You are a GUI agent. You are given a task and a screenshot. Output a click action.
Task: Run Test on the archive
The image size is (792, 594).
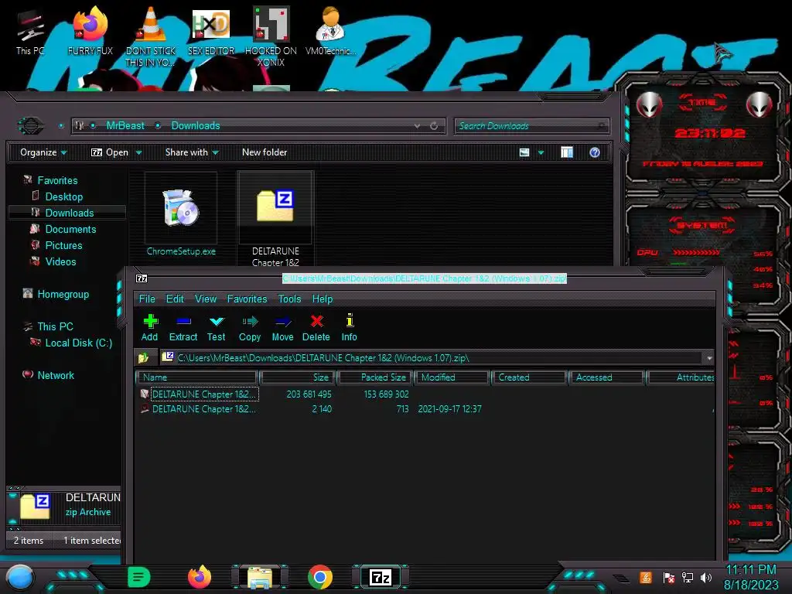click(217, 328)
